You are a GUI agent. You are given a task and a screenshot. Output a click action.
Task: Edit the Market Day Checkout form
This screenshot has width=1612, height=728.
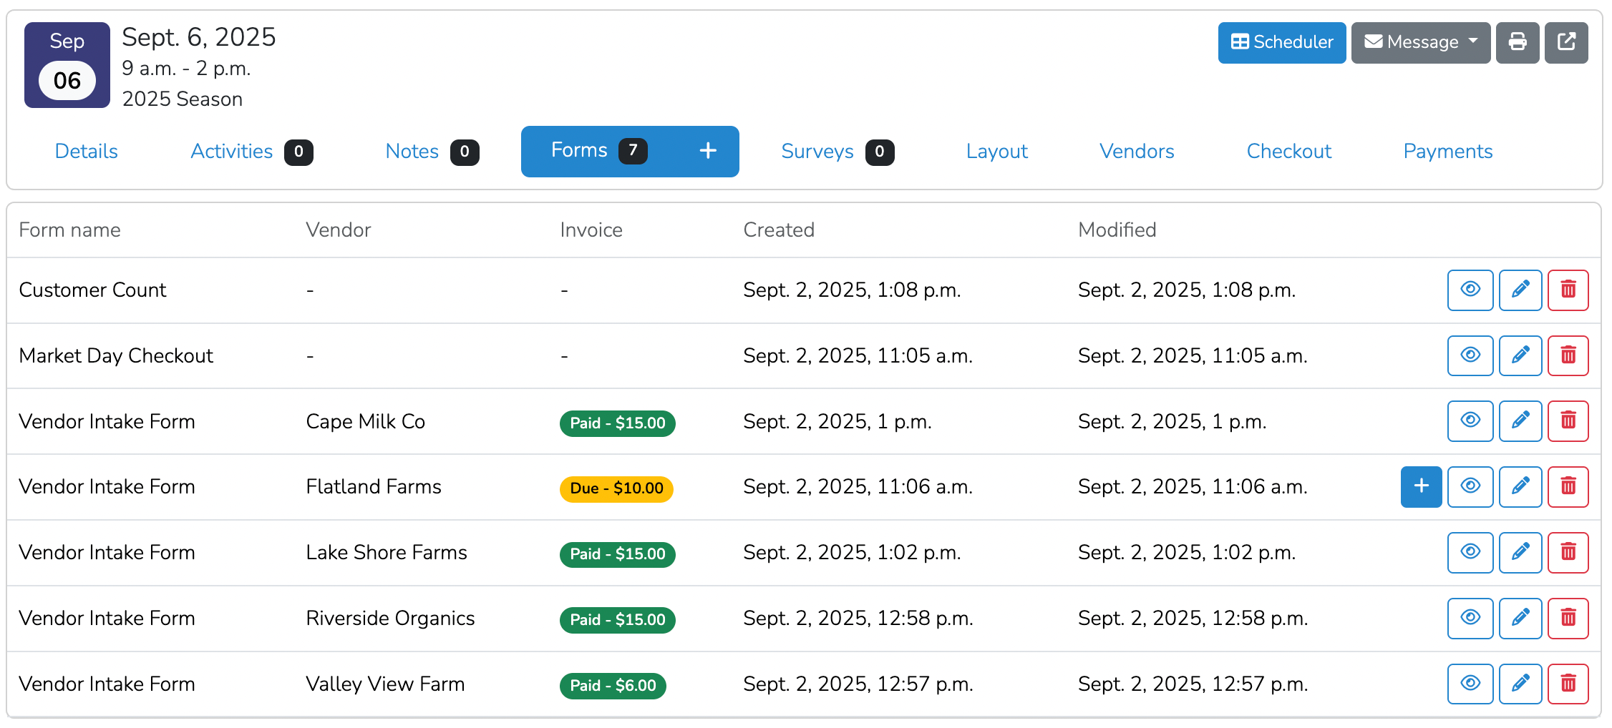click(1520, 355)
